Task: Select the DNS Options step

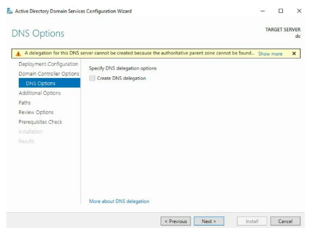Action: (x=49, y=83)
